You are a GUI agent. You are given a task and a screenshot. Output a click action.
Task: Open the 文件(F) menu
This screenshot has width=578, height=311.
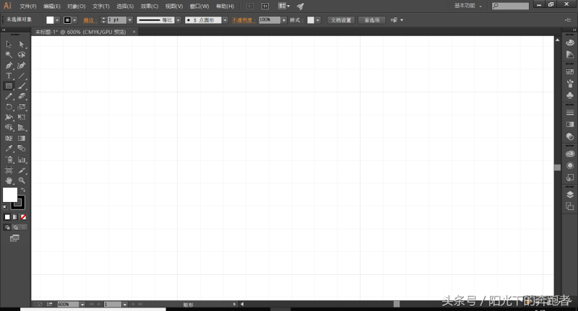[28, 6]
